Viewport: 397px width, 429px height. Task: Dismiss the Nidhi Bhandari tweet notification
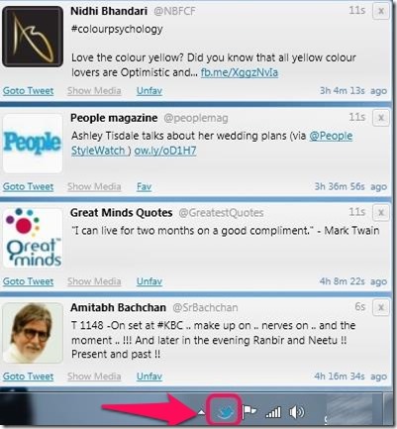click(x=380, y=11)
